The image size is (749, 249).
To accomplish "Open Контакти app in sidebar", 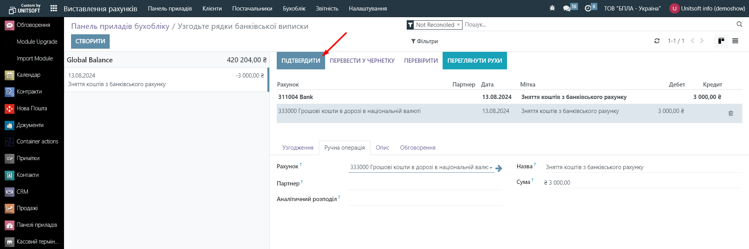I will pos(32,175).
